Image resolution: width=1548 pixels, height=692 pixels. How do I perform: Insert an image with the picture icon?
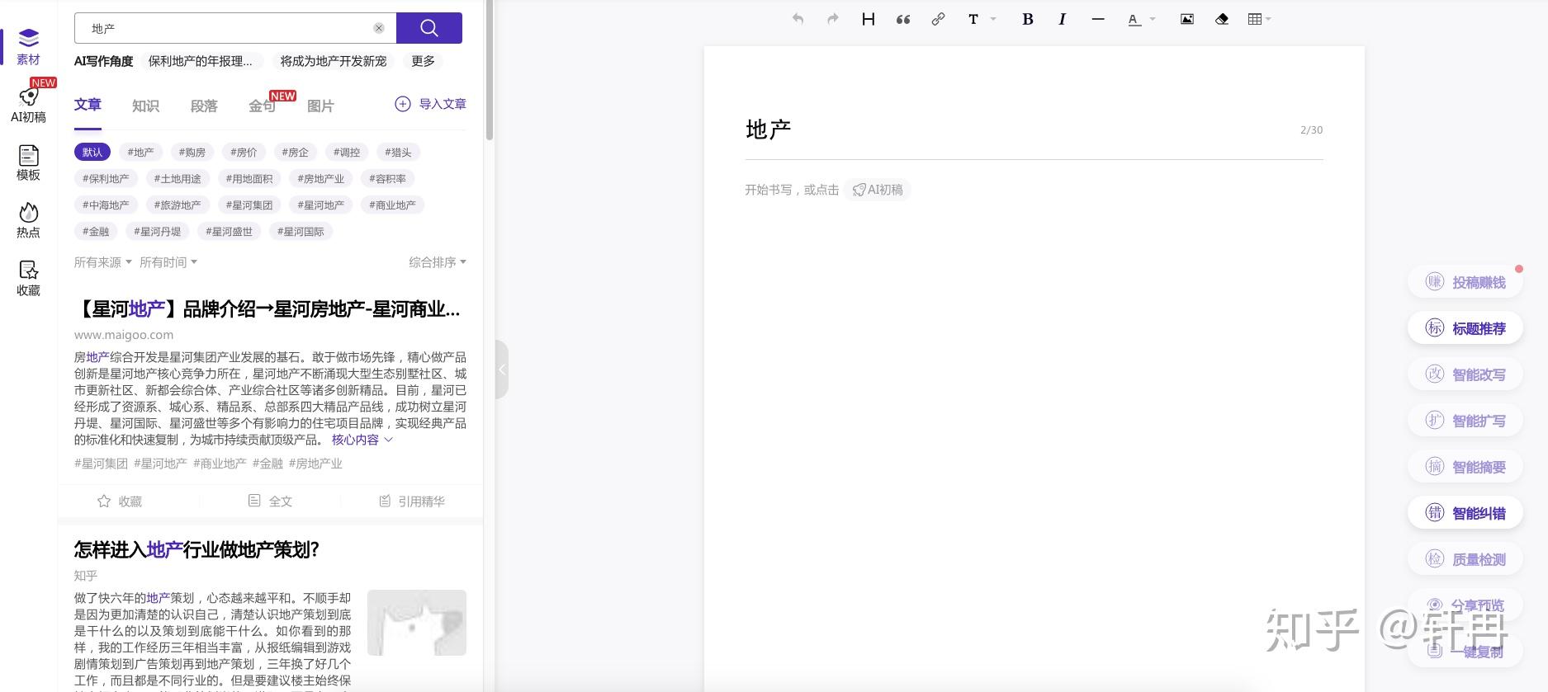(1186, 19)
